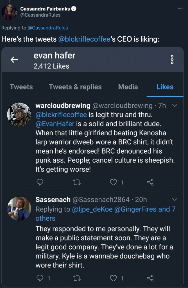Open more options for Cassandra Fairbanks tweet
This screenshot has width=188, height=288.
click(x=181, y=9)
